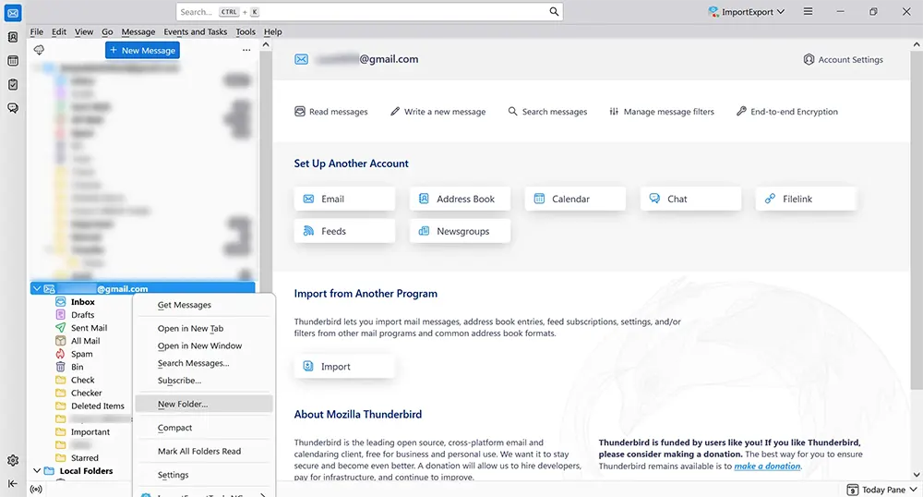
Task: Click the Get Messages cloud icon
Action: 39,50
